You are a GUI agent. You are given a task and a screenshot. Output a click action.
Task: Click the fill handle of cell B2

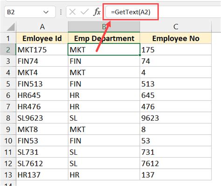click(140, 55)
